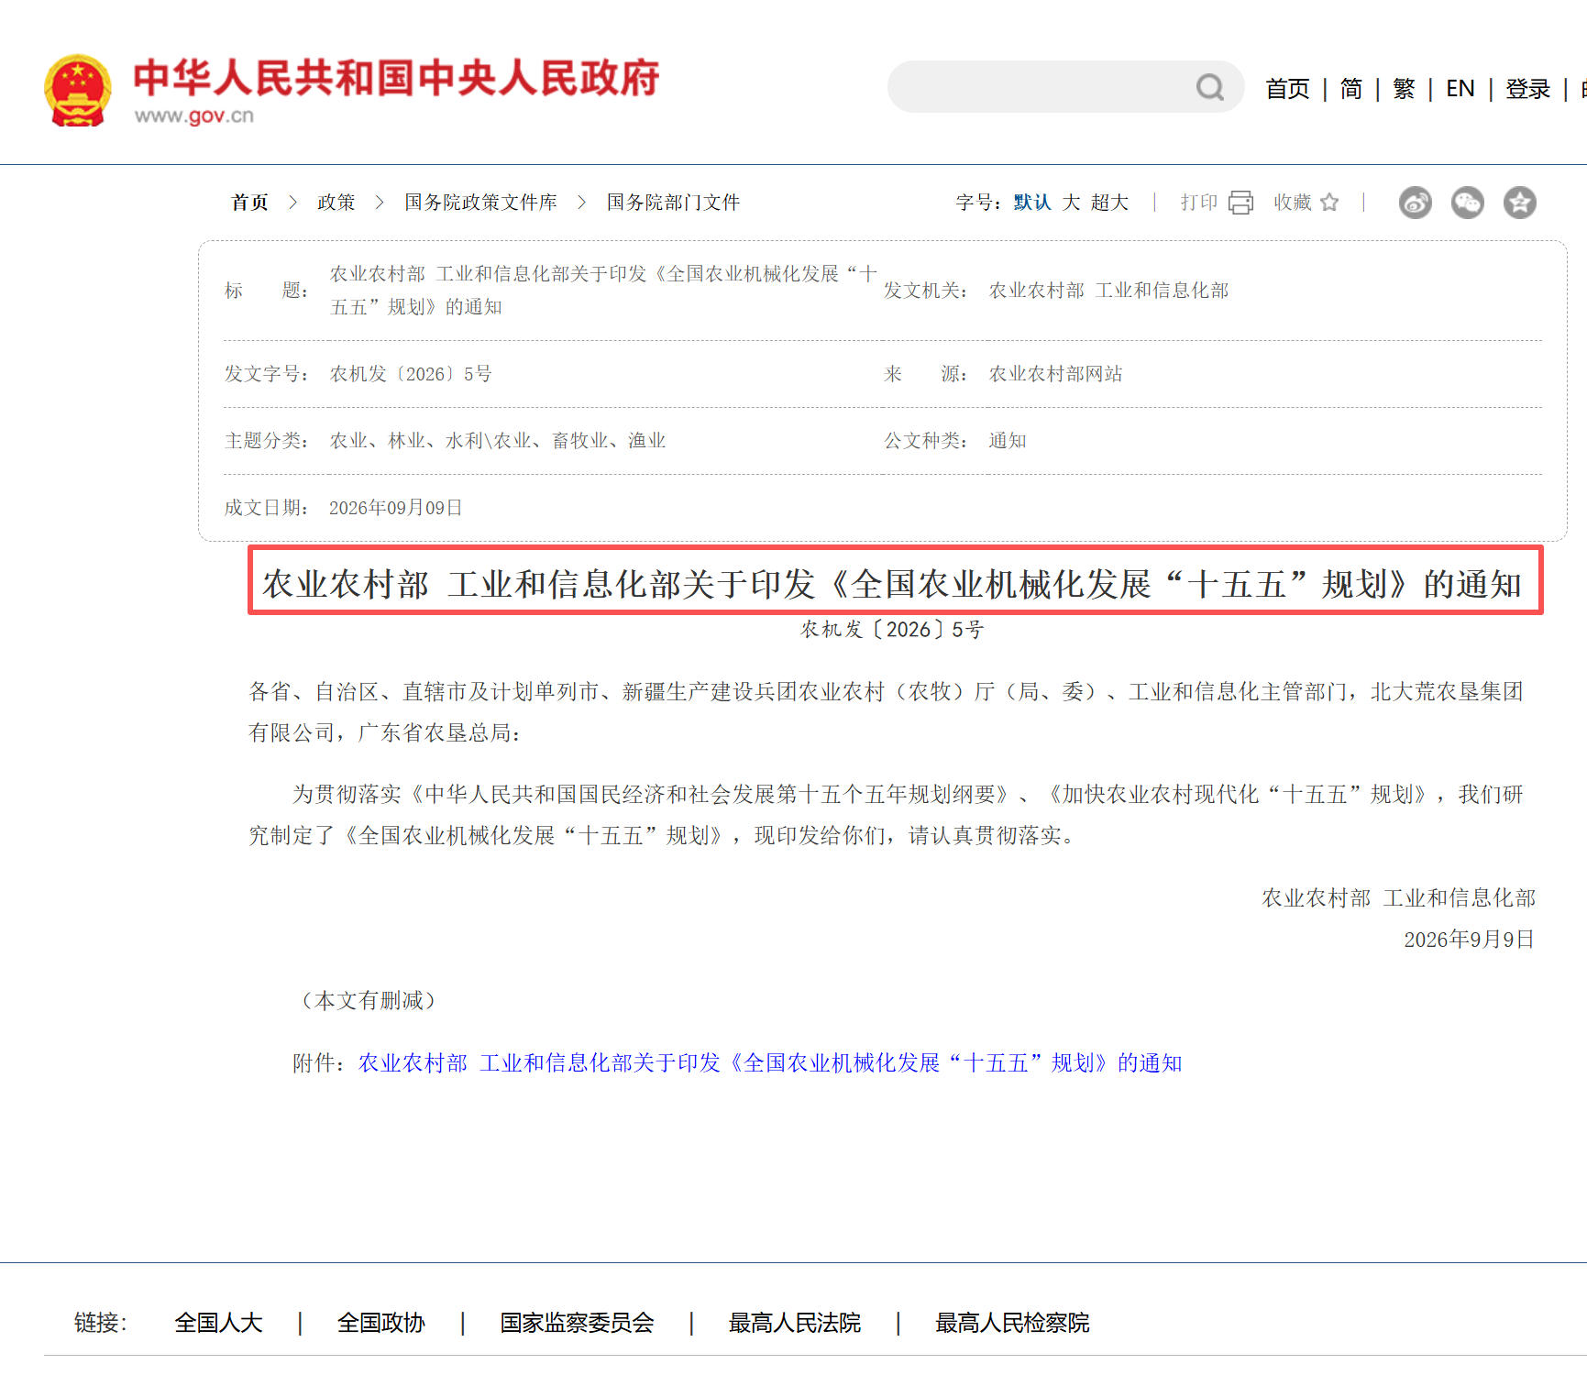Click the site title 中华人民共和国中央人民政府
The image size is (1587, 1375).
pos(396,78)
